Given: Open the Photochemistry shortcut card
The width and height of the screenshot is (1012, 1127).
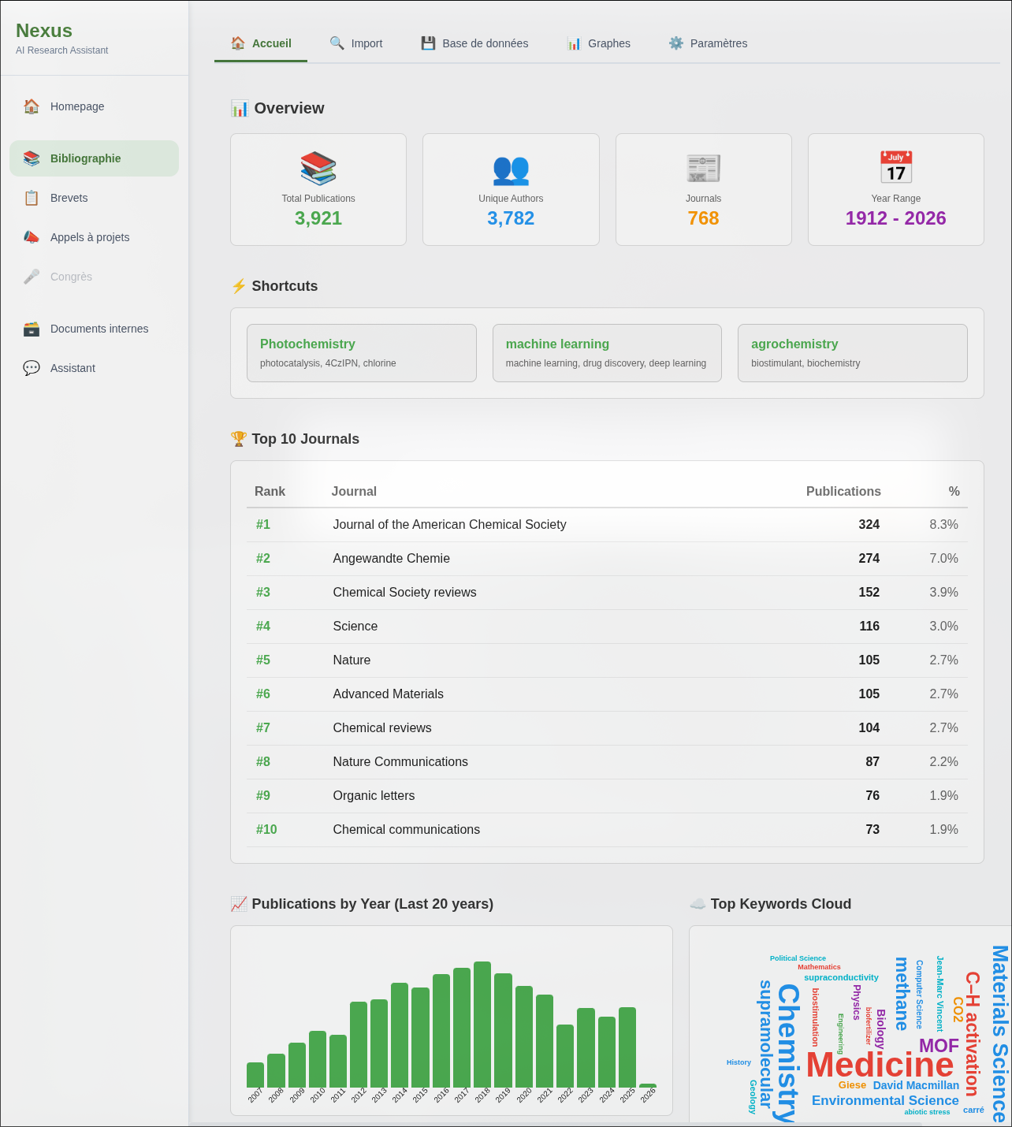Looking at the screenshot, I should 361,353.
